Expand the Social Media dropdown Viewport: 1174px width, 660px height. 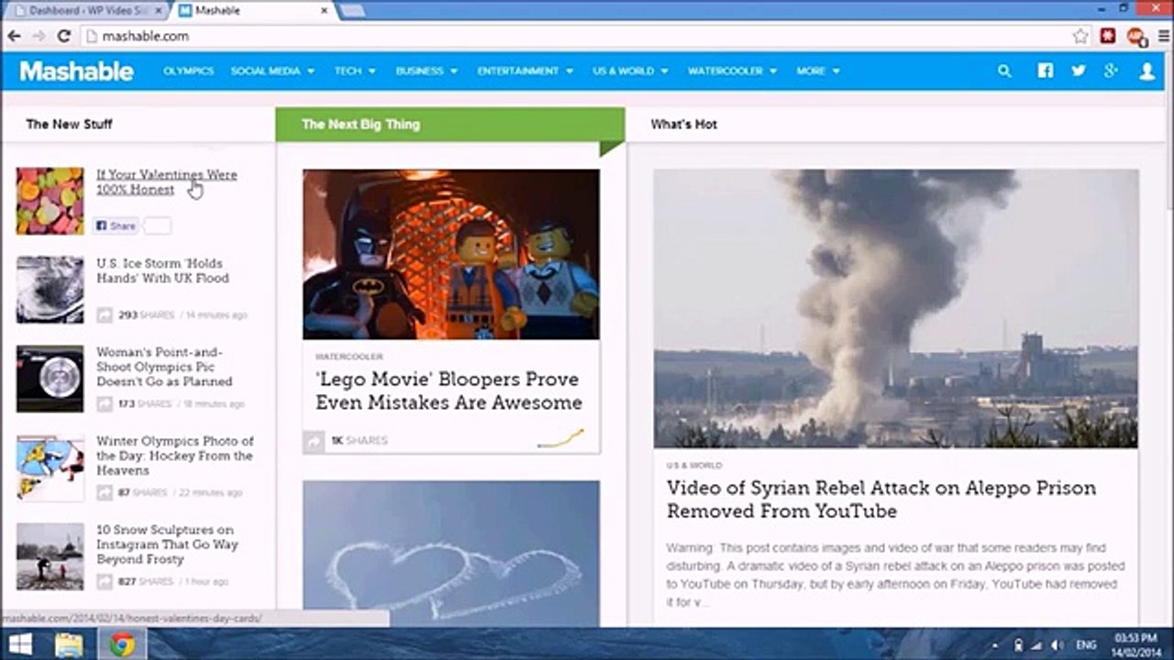coord(272,71)
